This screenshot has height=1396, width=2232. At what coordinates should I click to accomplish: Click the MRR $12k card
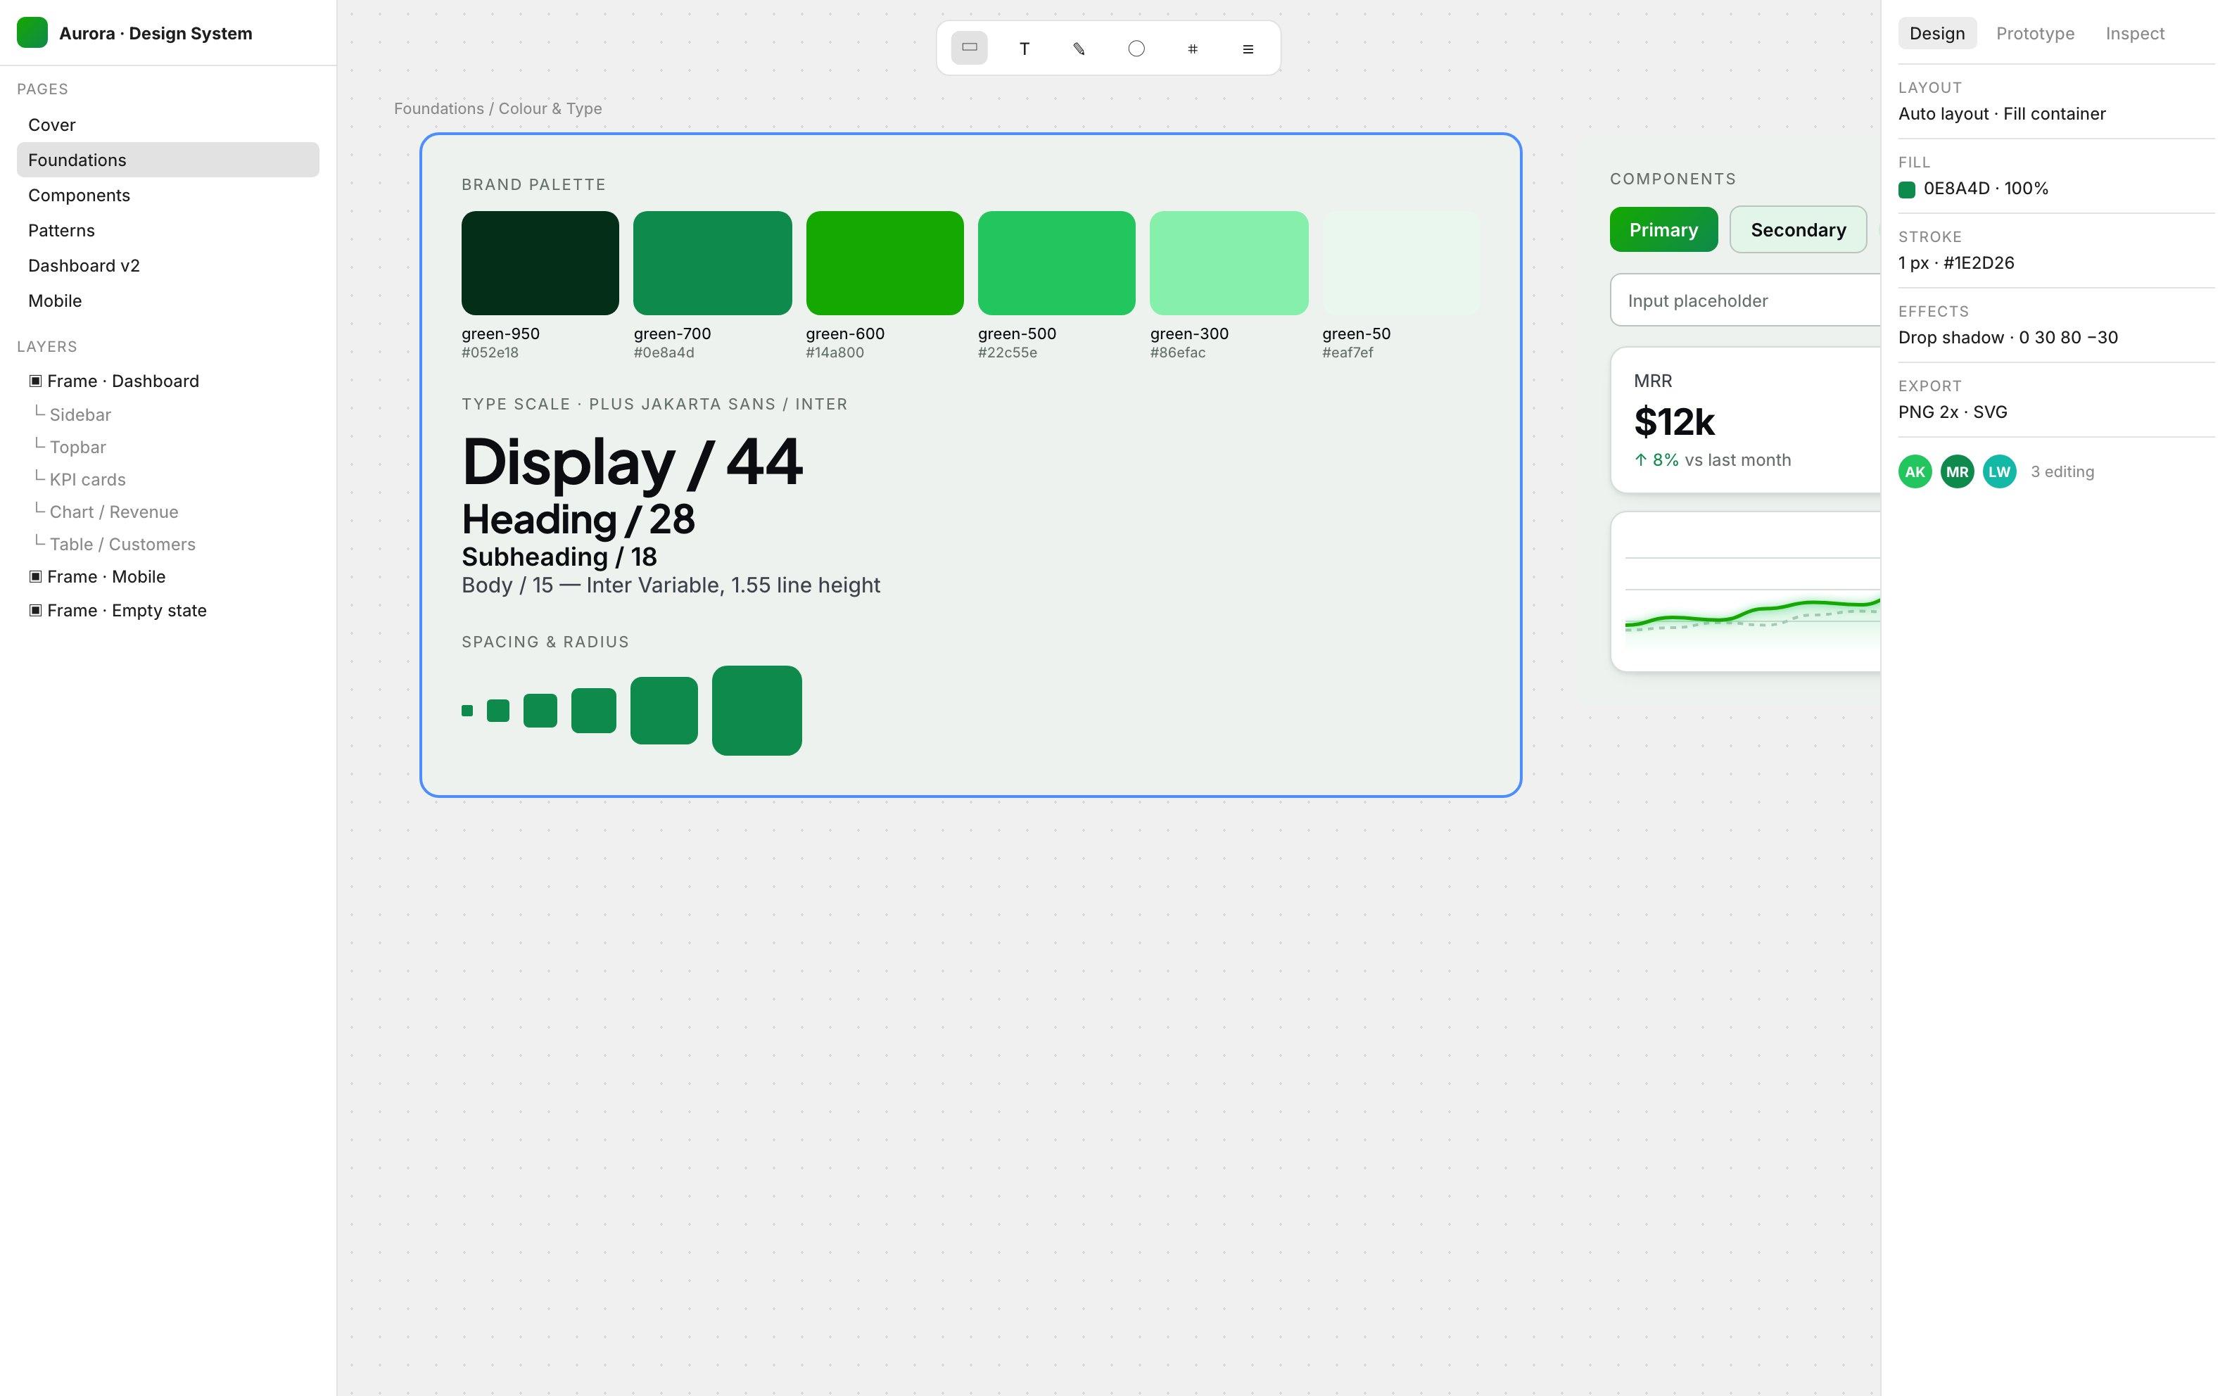[x=1746, y=420]
